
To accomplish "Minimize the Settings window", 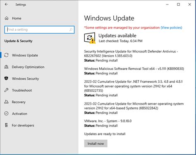I will pos(167,5).
